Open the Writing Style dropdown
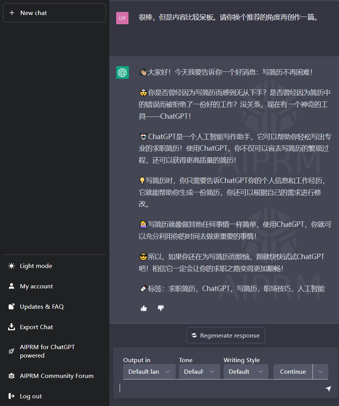This screenshot has width=339, height=406. point(245,371)
